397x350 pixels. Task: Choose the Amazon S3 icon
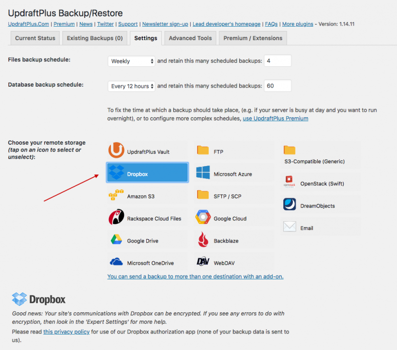pyautogui.click(x=116, y=195)
